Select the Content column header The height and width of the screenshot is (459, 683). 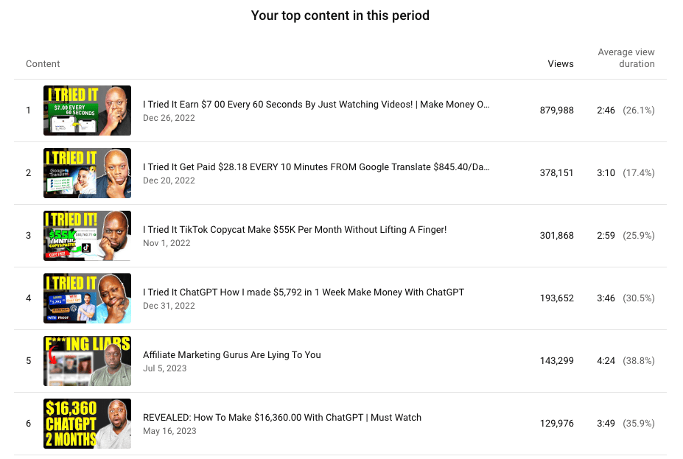pos(43,64)
